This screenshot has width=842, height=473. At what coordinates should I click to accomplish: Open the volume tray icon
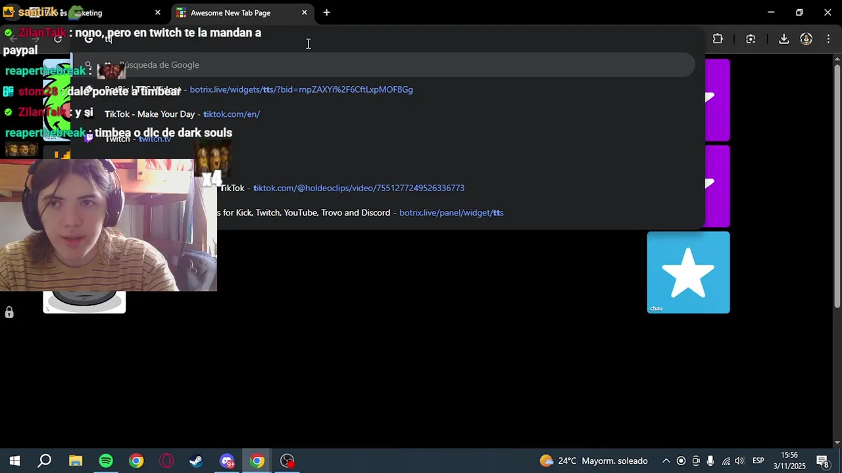coord(740,461)
